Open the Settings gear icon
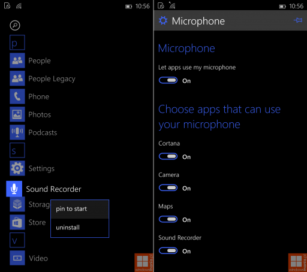The image size is (307, 272). tap(17, 168)
